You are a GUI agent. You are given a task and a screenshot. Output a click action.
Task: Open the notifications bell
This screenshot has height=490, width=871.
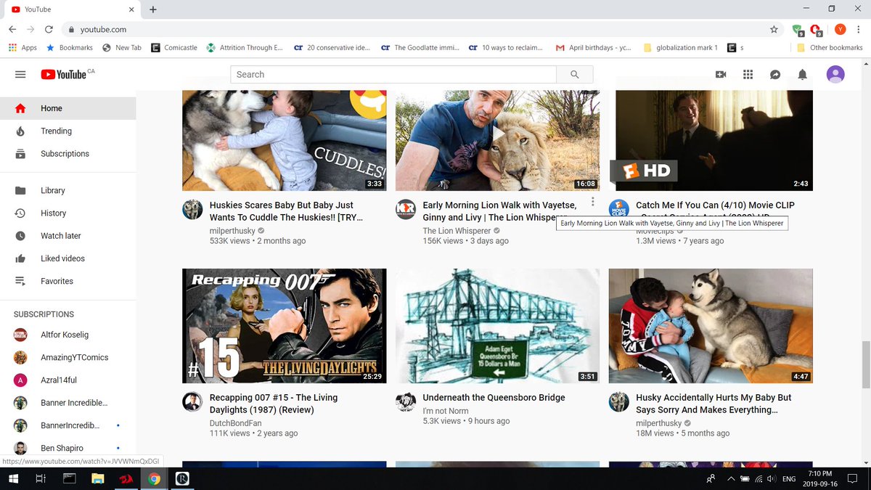(x=803, y=75)
